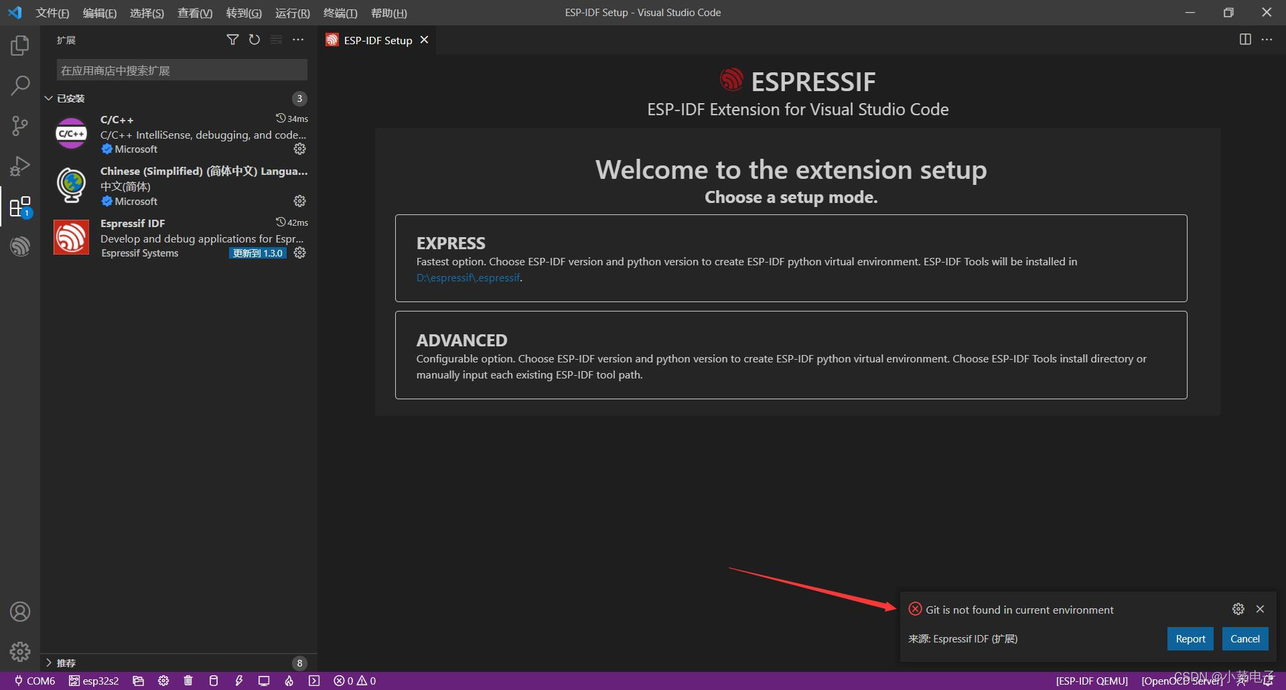Click Report on the Git error
This screenshot has height=690, width=1286.
[1190, 638]
